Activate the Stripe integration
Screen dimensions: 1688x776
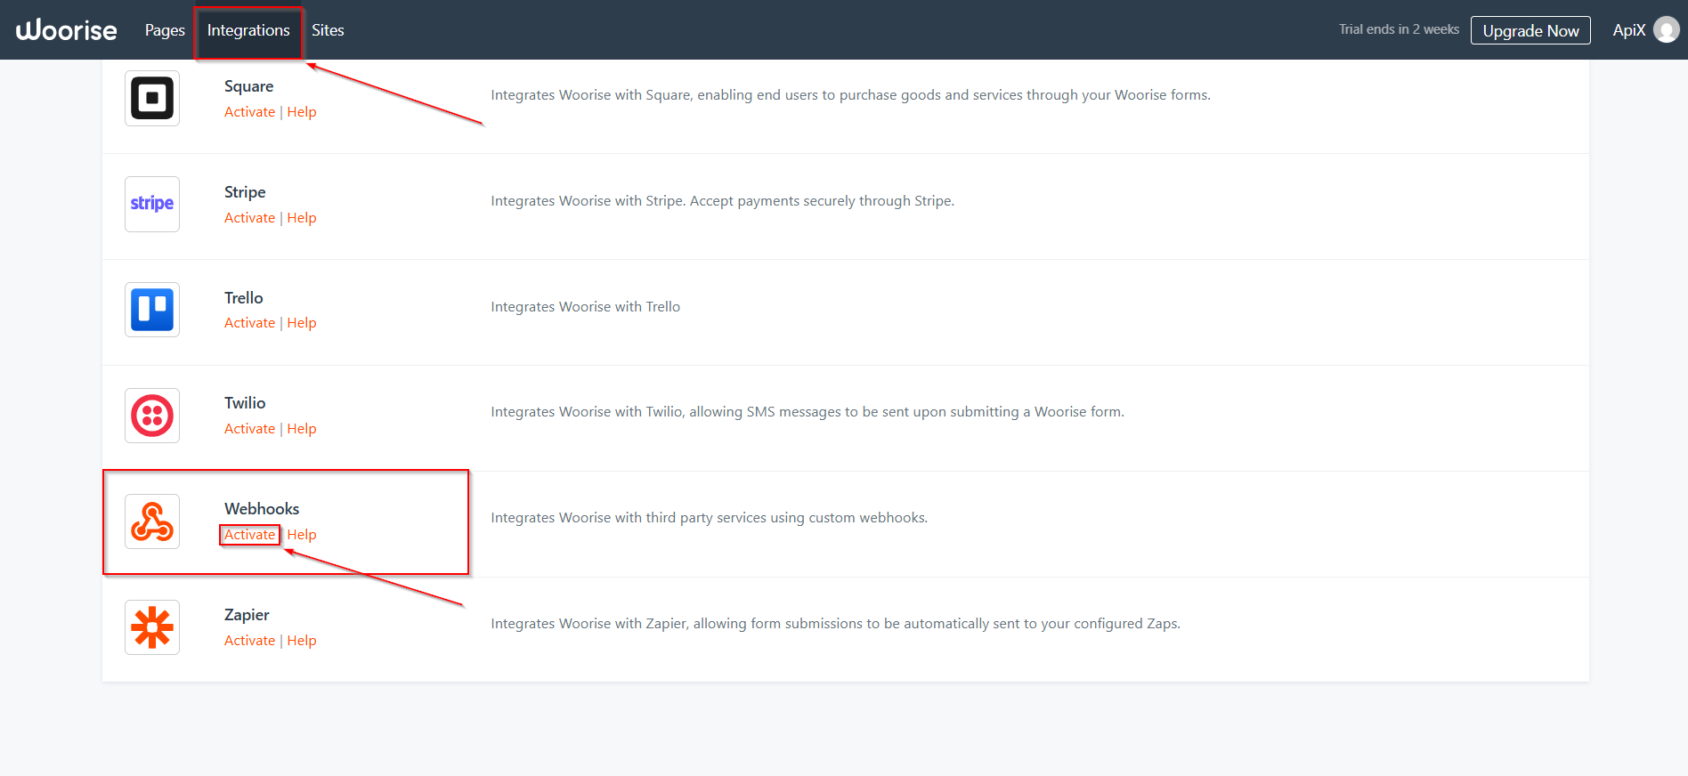tap(249, 218)
